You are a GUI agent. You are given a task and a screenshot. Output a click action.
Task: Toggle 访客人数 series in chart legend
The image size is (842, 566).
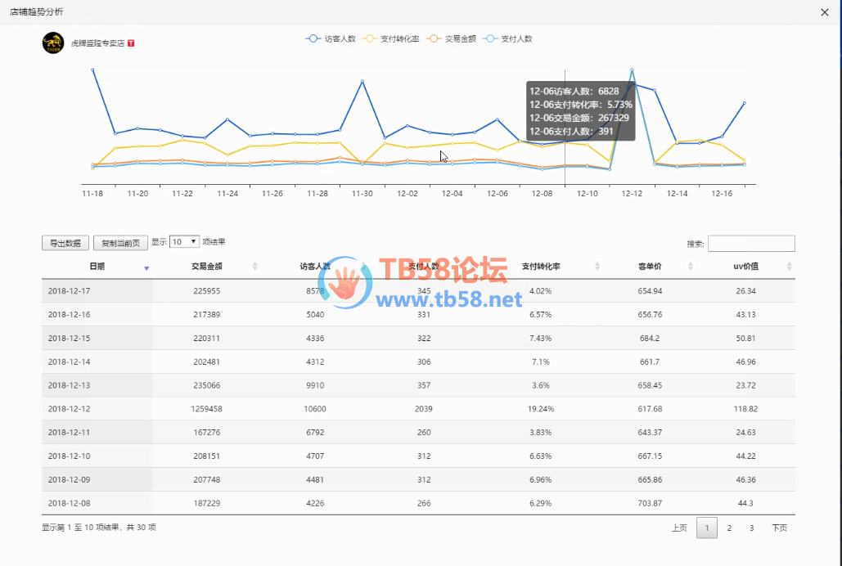coord(331,38)
